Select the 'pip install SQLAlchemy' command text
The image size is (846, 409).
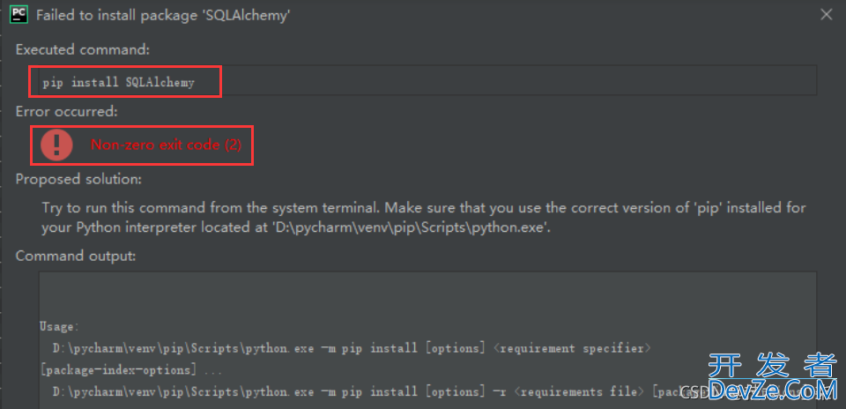click(119, 83)
